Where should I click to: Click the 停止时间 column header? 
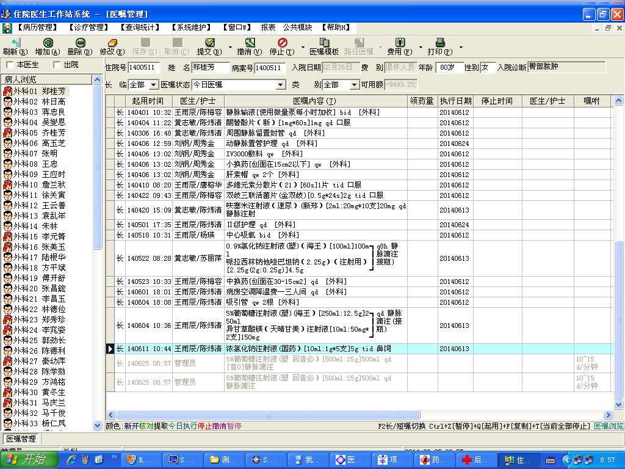[x=497, y=101]
